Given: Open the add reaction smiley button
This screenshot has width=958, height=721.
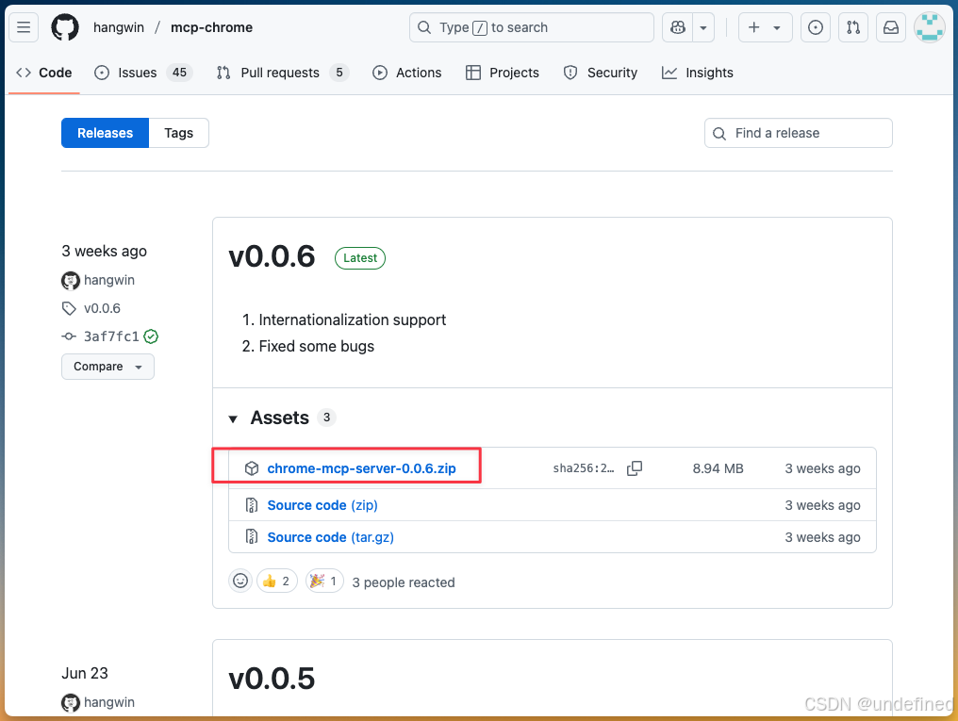Looking at the screenshot, I should 240,581.
